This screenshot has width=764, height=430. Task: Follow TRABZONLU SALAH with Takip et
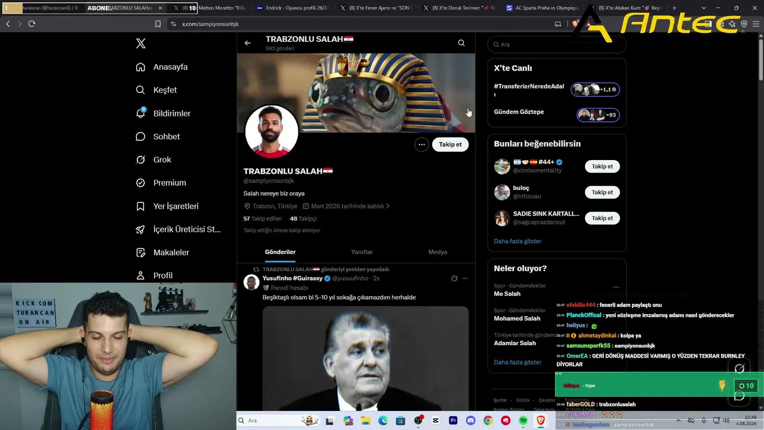[451, 145]
